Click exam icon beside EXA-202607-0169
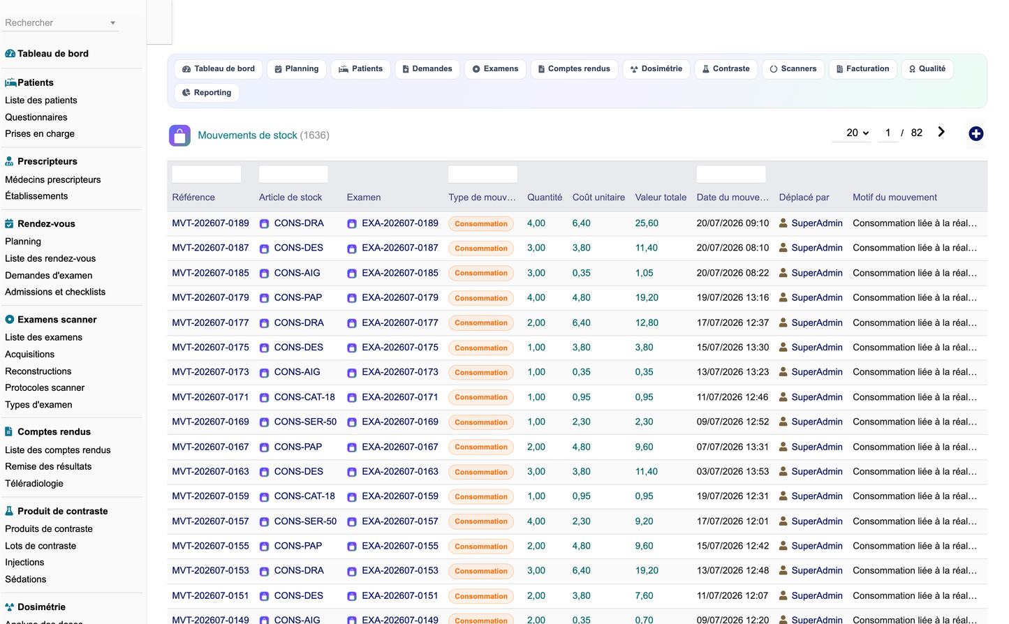The width and height of the screenshot is (1009, 624). (352, 422)
